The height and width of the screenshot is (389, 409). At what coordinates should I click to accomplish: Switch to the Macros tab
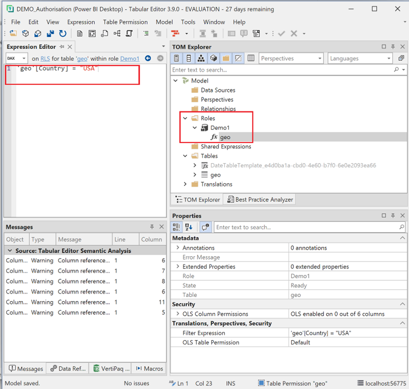pos(150,368)
